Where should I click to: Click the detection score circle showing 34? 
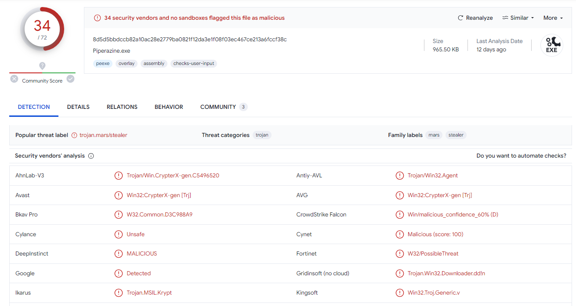tap(42, 29)
